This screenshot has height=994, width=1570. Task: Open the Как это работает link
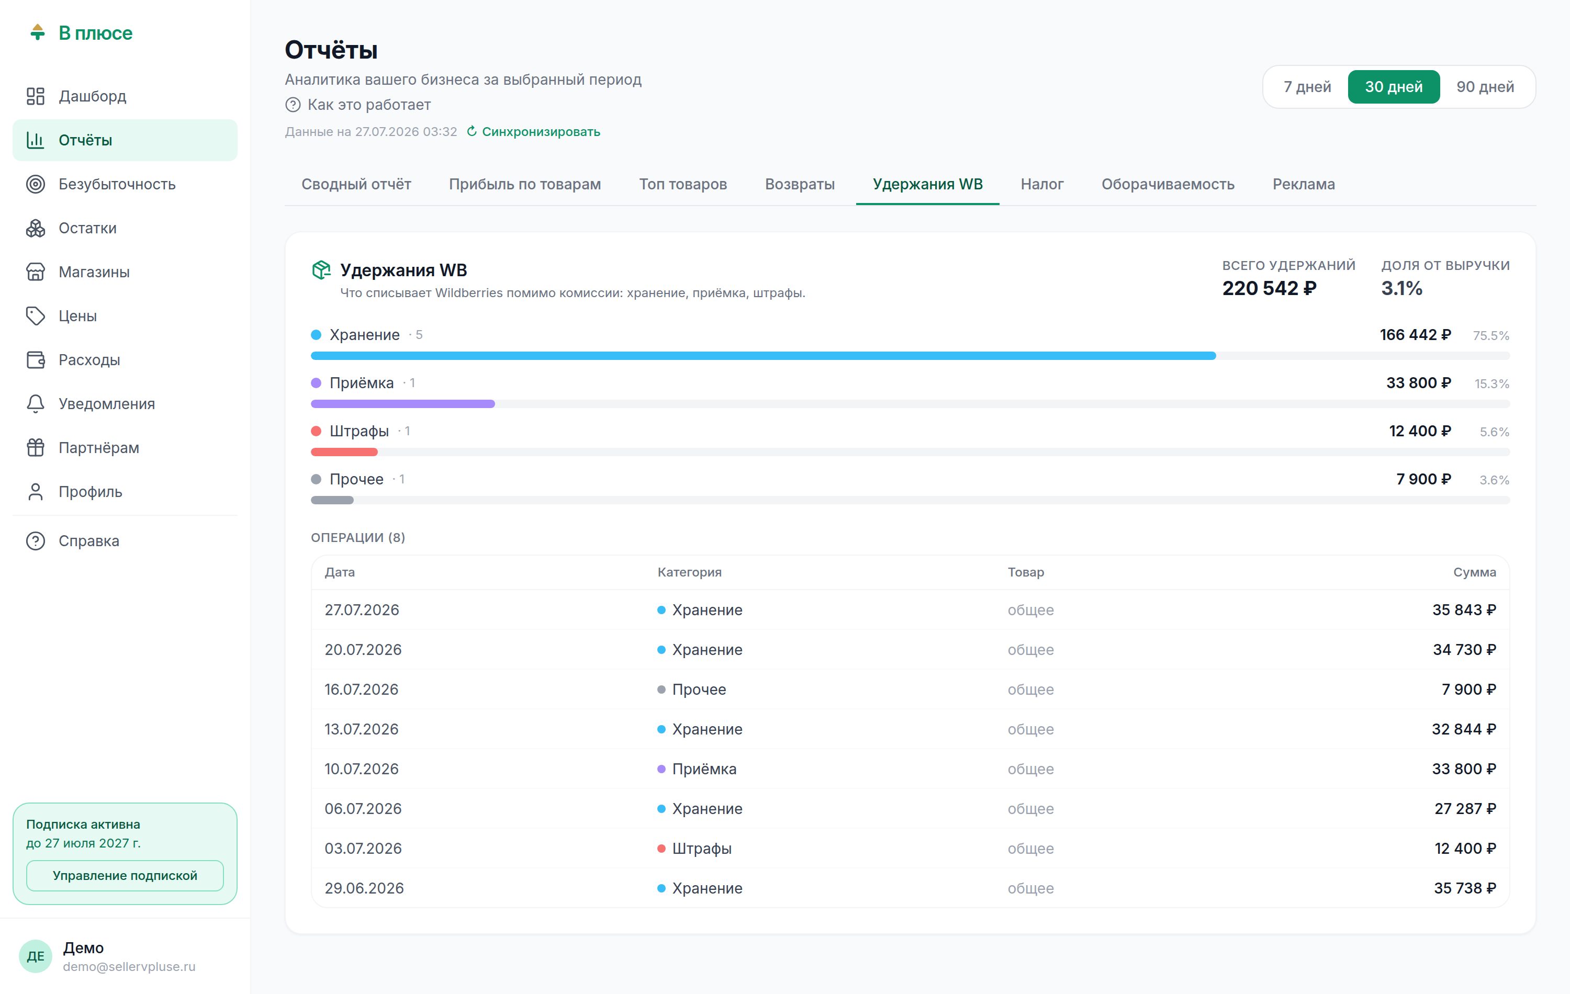click(369, 104)
